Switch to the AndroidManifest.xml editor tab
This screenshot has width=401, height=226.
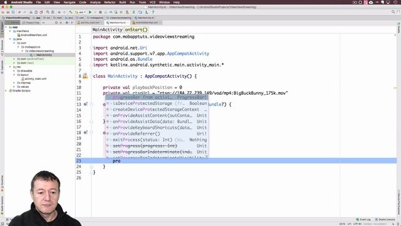(147, 23)
